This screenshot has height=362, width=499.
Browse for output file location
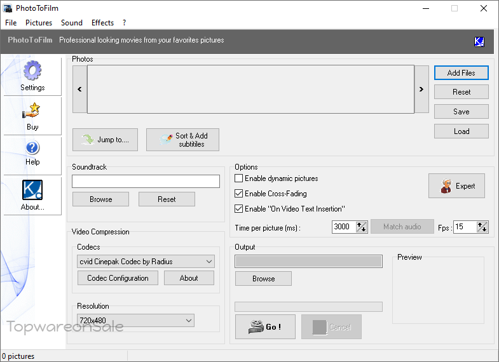263,279
